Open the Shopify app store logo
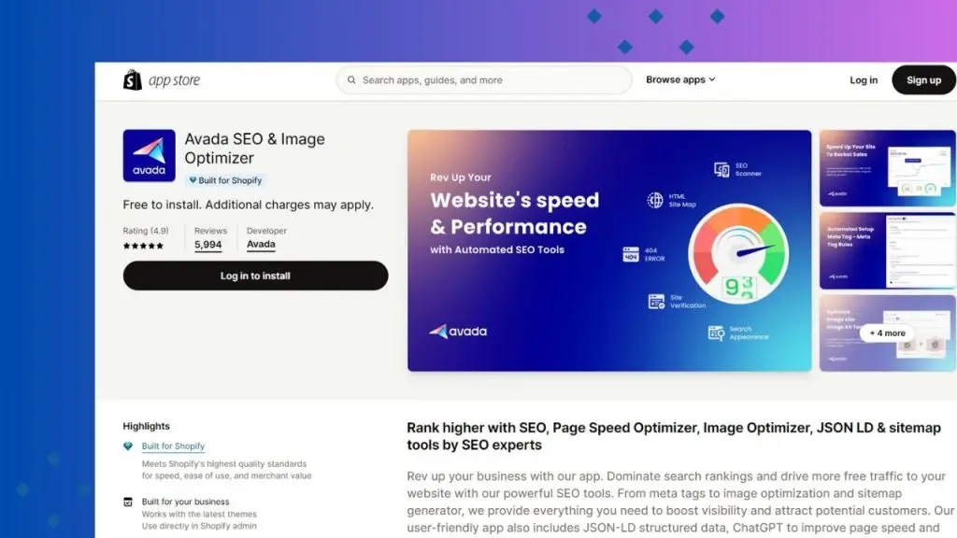 click(x=162, y=80)
